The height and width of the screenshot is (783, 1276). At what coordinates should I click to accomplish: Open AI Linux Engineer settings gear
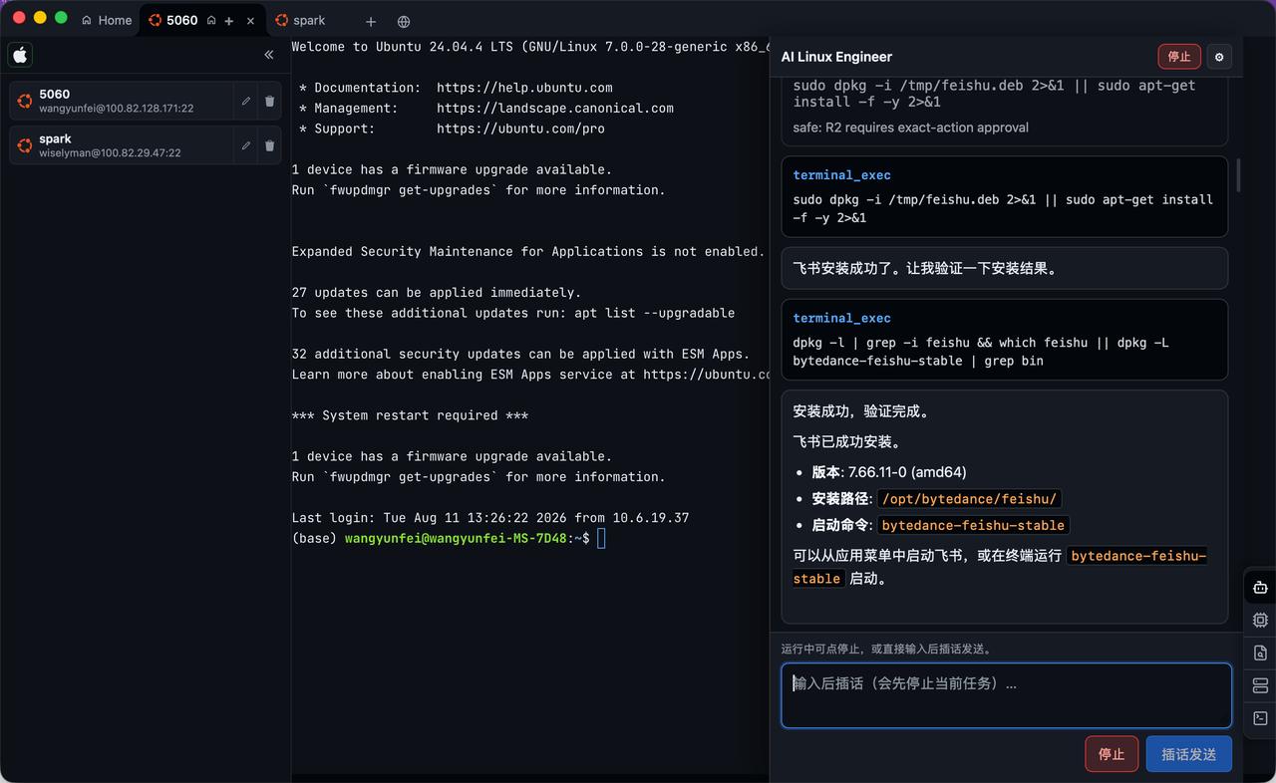[1219, 57]
